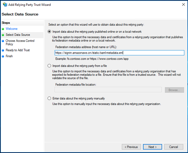Select import data published online radio button
Screen dimensions: 188x153
click(49, 32)
